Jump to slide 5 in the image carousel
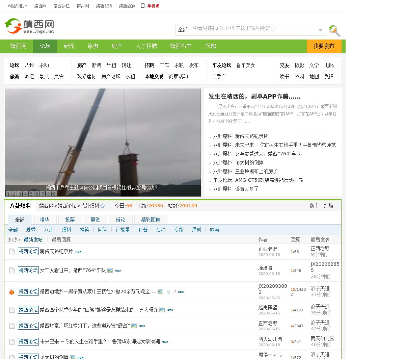The height and width of the screenshot is (359, 405). click(x=31, y=194)
